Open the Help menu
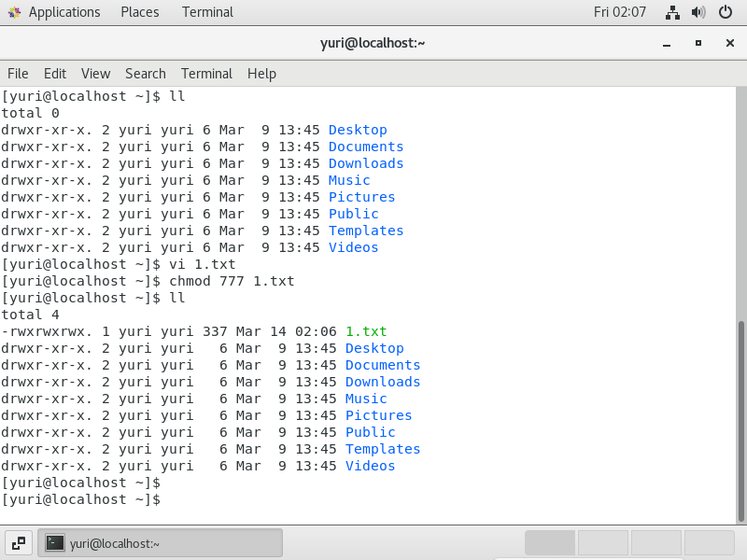 point(261,73)
